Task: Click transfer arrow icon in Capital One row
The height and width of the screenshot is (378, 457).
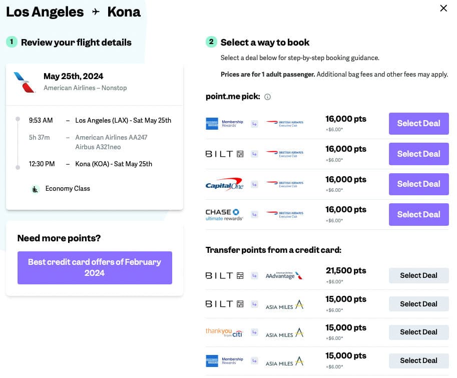Action: point(254,184)
